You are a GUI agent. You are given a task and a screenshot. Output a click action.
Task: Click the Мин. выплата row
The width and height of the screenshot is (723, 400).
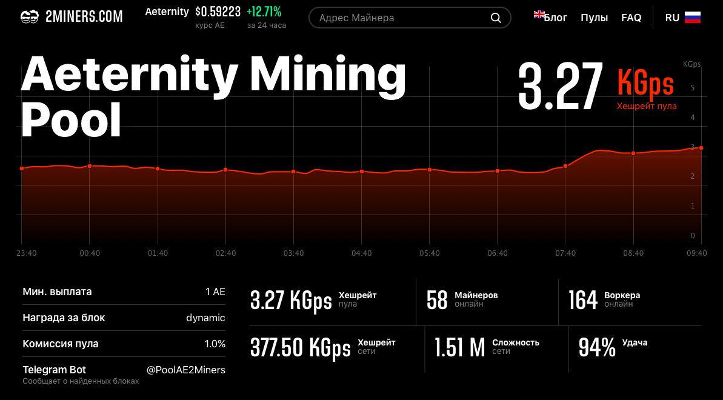124,292
